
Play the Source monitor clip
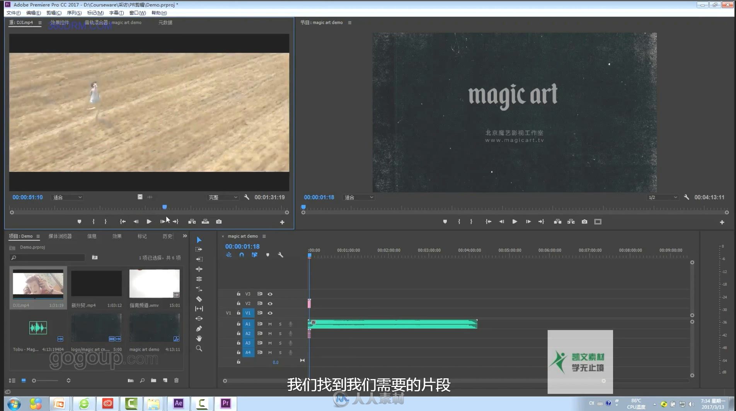(x=149, y=222)
